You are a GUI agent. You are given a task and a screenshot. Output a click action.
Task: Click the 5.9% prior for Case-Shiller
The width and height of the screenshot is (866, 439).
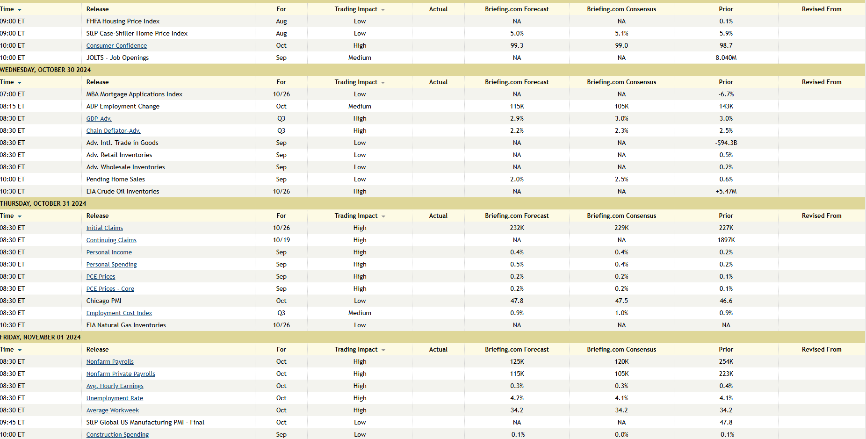[x=726, y=33]
